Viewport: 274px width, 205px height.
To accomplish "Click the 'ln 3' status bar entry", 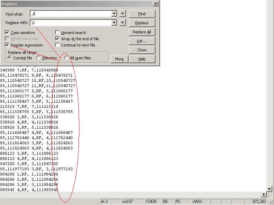I will [x=111, y=202].
